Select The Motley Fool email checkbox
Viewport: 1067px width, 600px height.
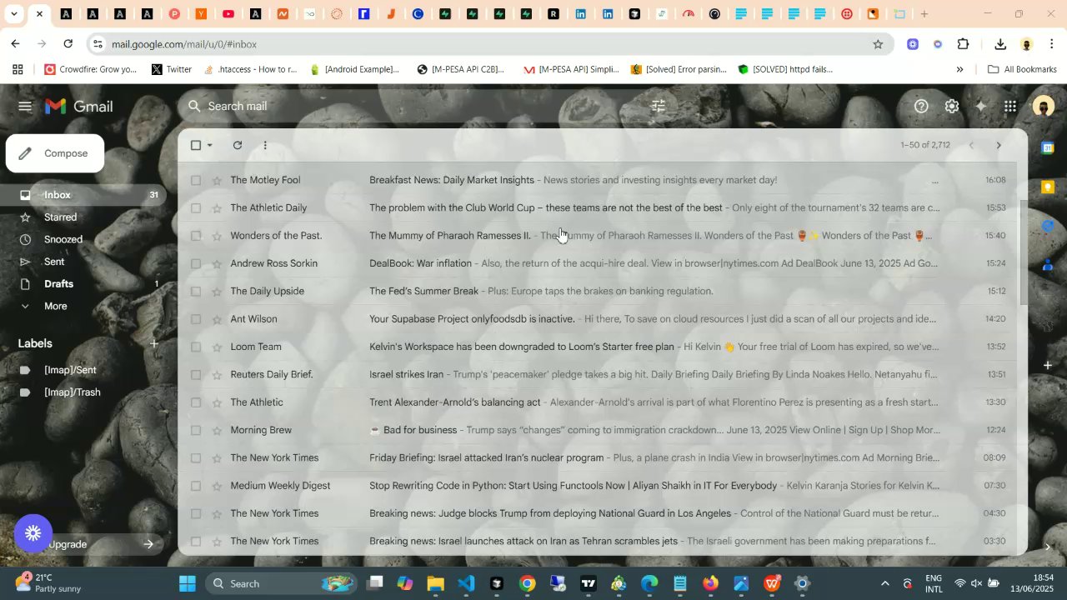pos(196,180)
